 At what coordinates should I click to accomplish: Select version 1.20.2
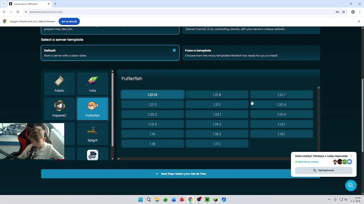click(152, 114)
